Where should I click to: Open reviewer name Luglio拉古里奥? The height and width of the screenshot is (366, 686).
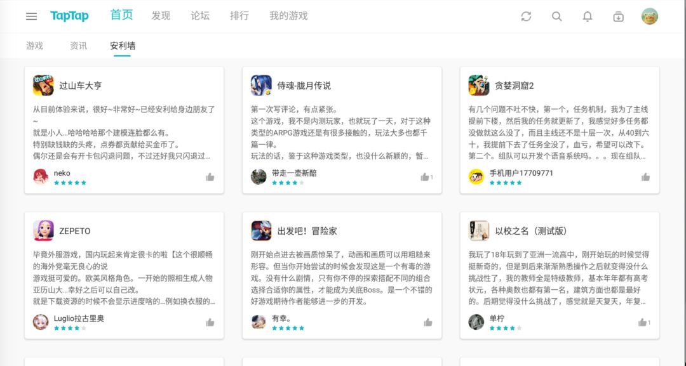tap(79, 318)
